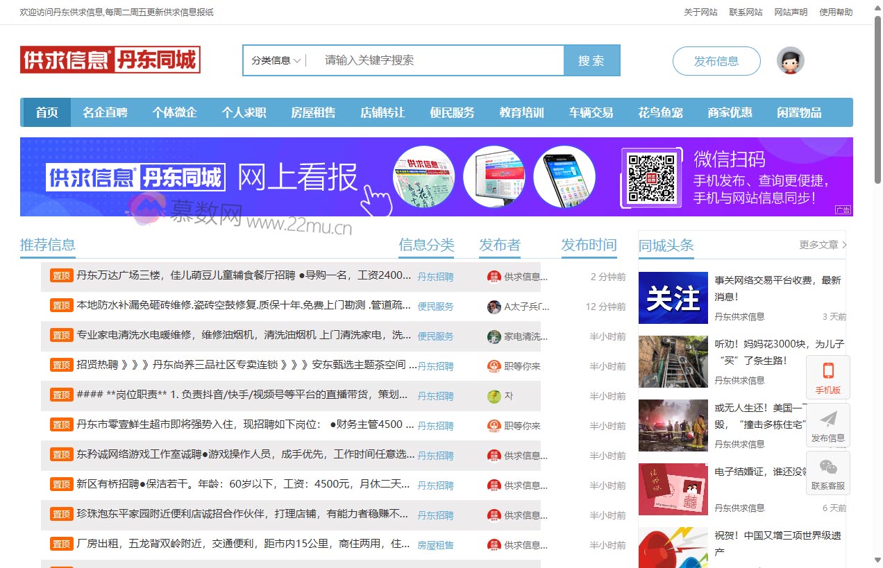Open 使用帮助 link in top bar
The image size is (883, 568).
pyautogui.click(x=836, y=12)
